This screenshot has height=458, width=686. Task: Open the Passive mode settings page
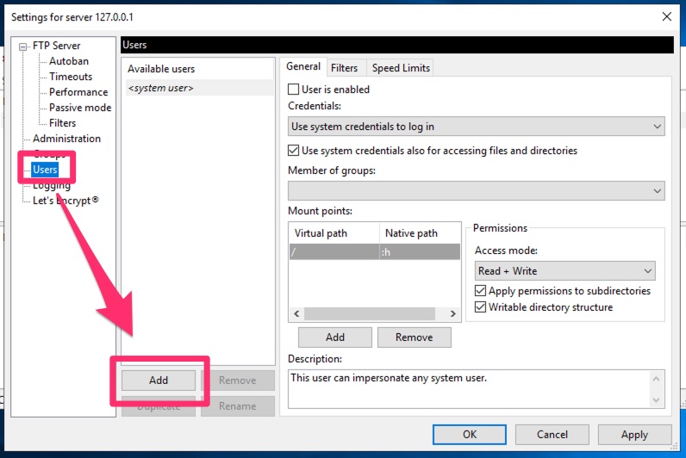[79, 108]
